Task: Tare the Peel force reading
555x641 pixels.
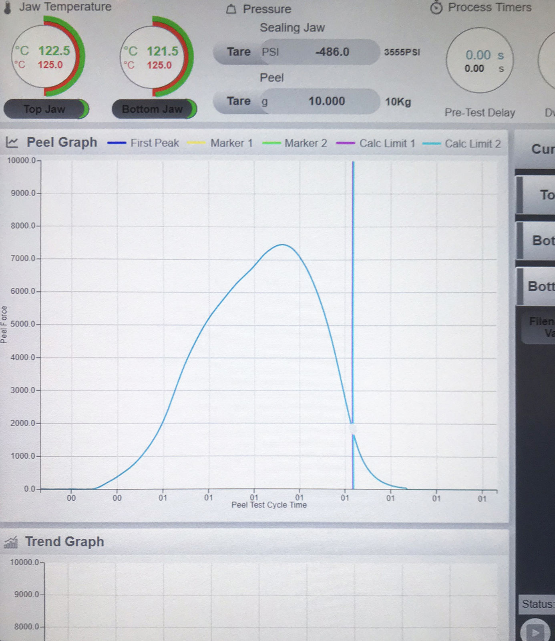Action: [x=238, y=101]
